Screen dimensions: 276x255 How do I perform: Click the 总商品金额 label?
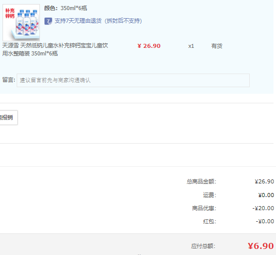(201, 181)
